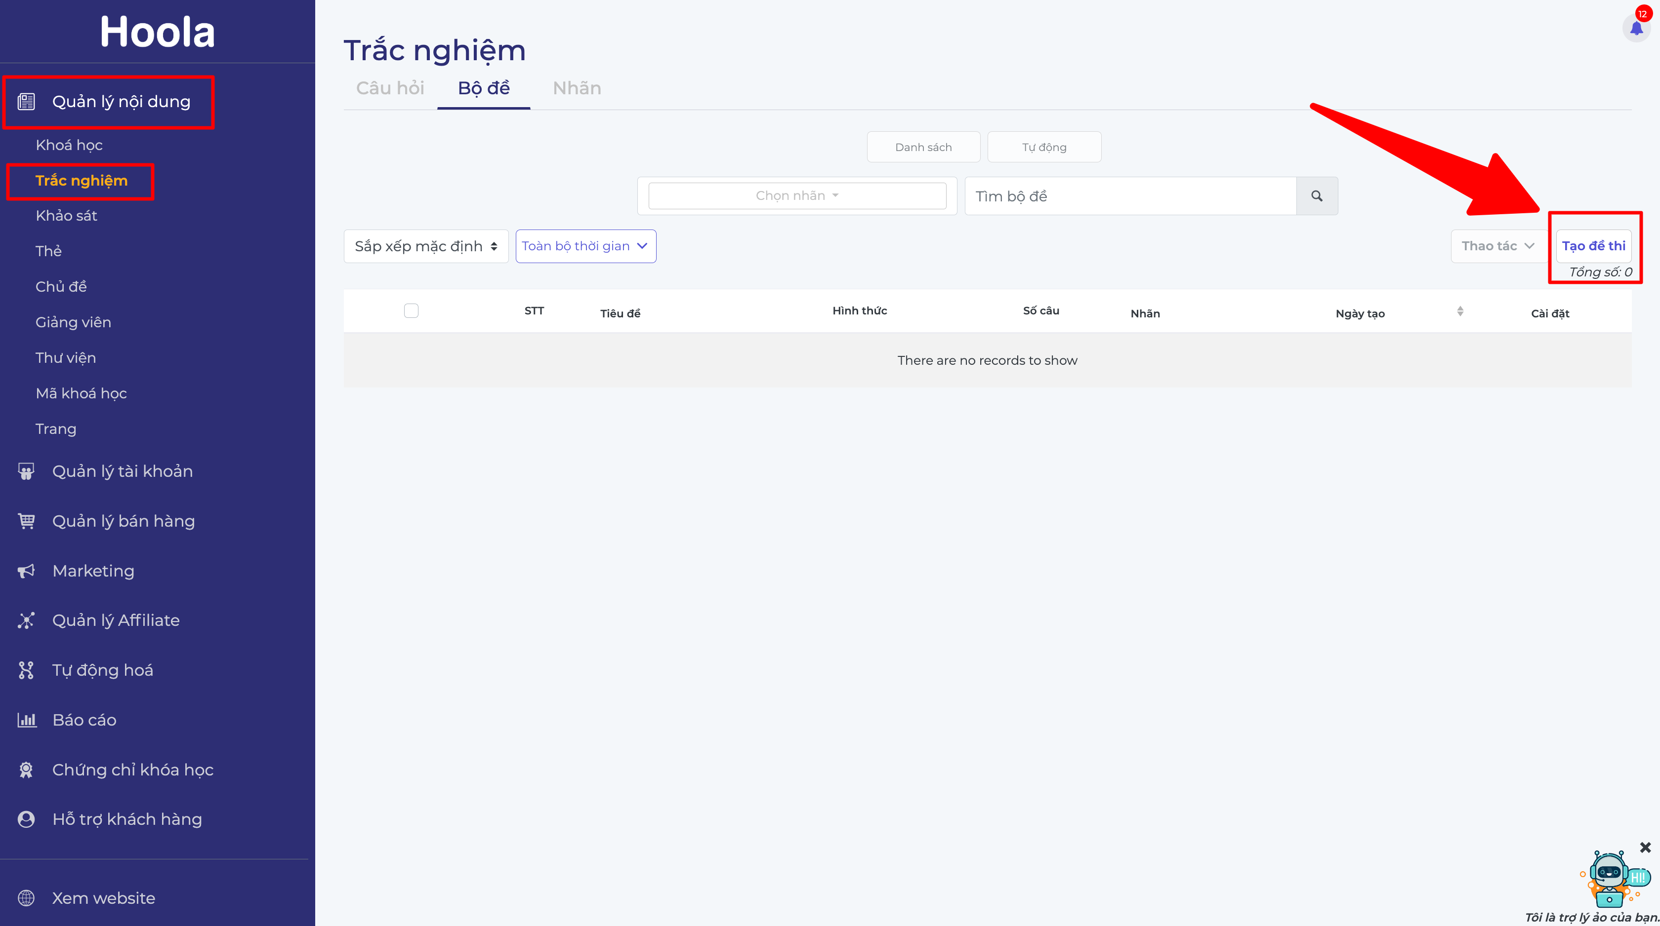The image size is (1660, 926).
Task: Click the Quản lý Affiliate network icon
Action: click(x=26, y=620)
